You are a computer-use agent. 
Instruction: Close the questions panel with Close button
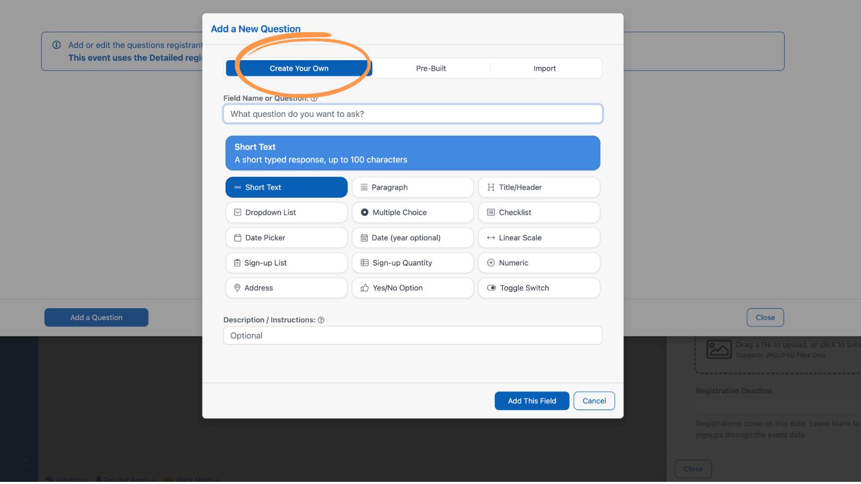click(x=765, y=317)
